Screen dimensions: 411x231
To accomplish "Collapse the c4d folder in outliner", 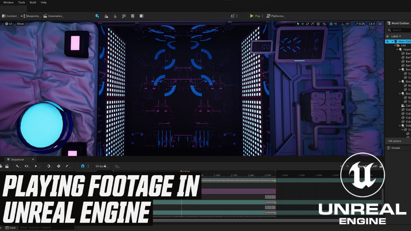I will pyautogui.click(x=395, y=46).
